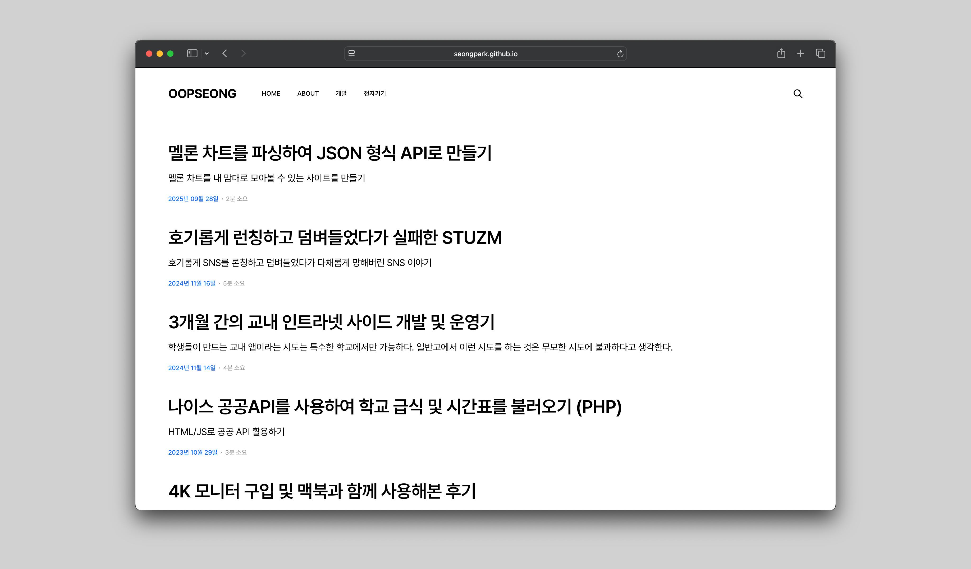Image resolution: width=971 pixels, height=569 pixels.
Task: Click the page settings icon in address bar
Action: (351, 54)
